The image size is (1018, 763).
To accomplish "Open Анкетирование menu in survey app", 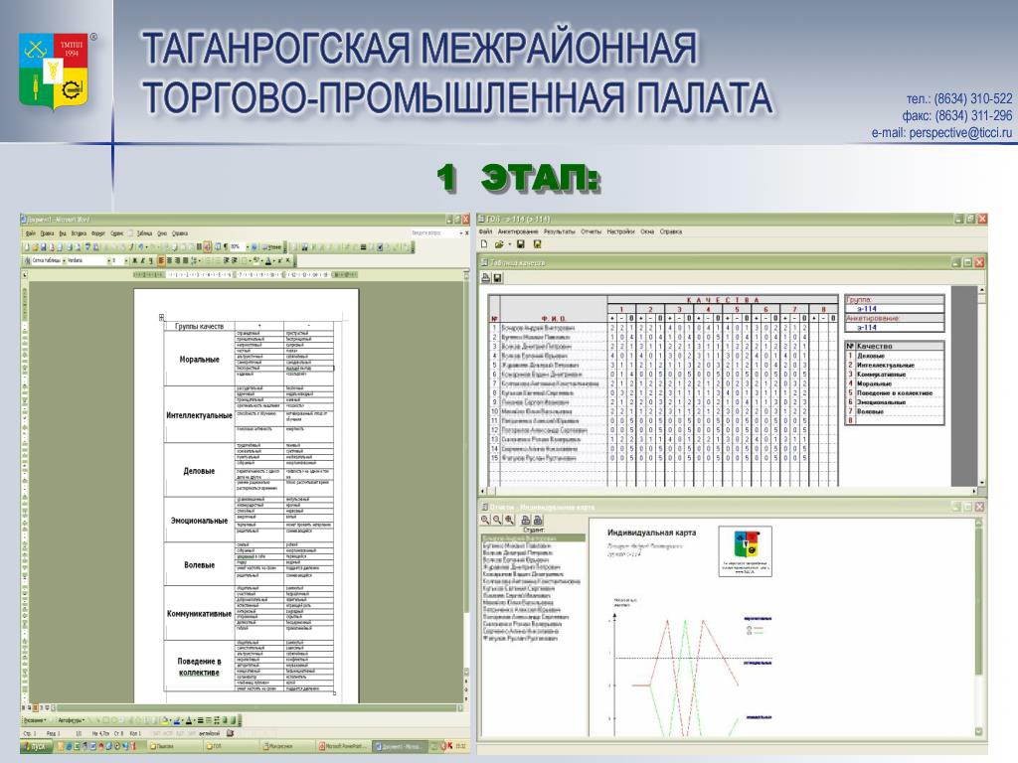I will click(x=518, y=231).
